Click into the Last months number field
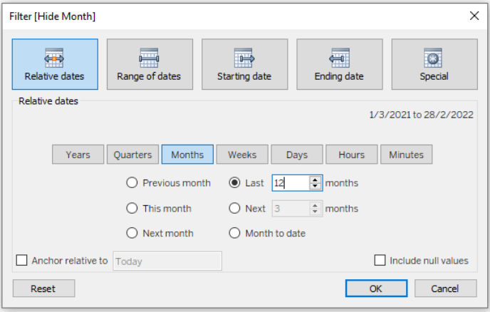This screenshot has width=490, height=312. pos(290,183)
